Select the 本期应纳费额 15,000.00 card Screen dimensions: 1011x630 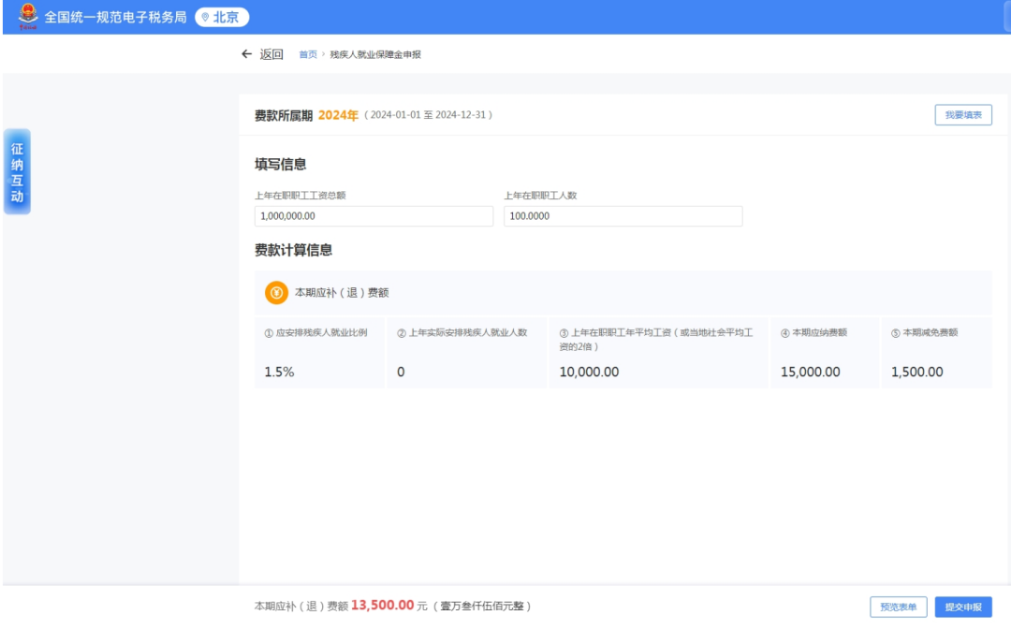click(824, 353)
